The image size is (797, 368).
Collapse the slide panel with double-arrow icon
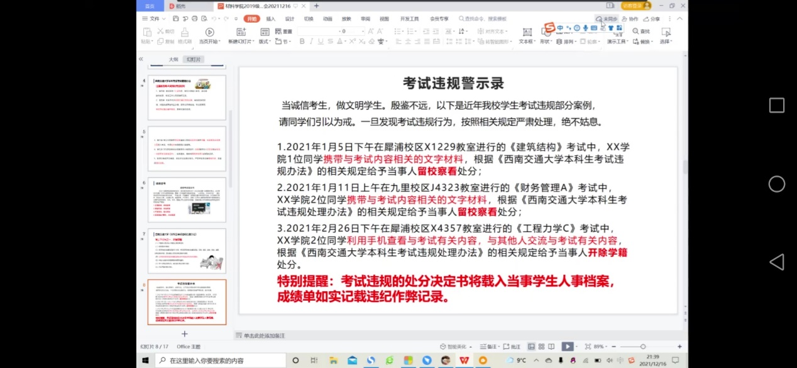pyautogui.click(x=141, y=59)
